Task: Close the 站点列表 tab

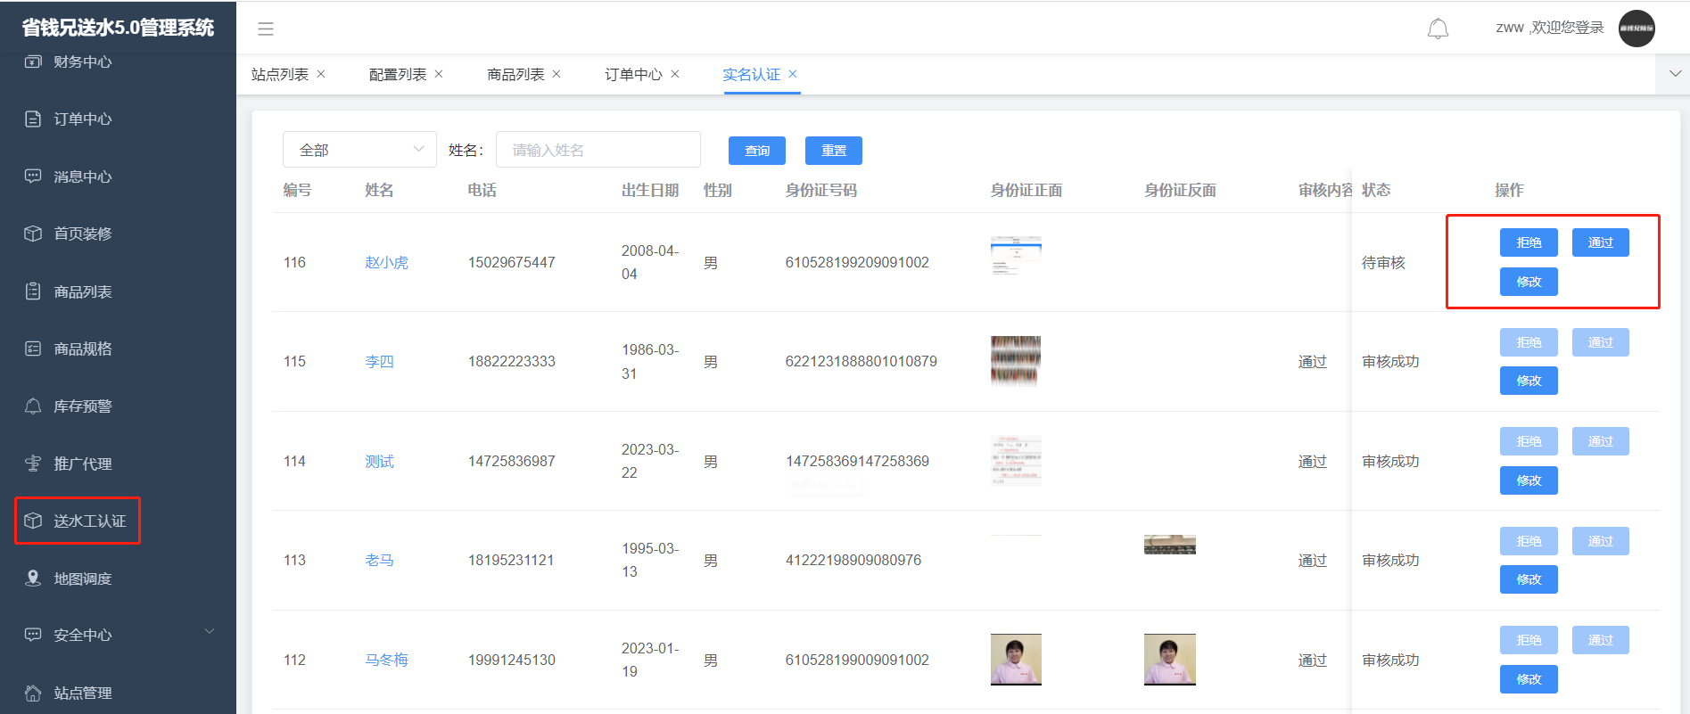Action: (321, 74)
